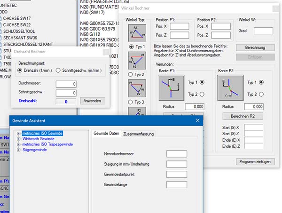Screen dimensions: 282x213
Task: Click the Nenndurchmesser input field
Action: [x=177, y=154]
